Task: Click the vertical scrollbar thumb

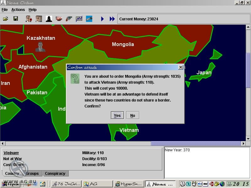Action: tap(248, 70)
